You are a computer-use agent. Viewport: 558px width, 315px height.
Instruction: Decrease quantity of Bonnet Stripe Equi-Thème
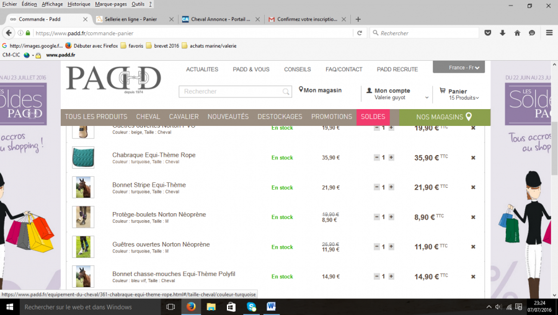pyautogui.click(x=377, y=187)
